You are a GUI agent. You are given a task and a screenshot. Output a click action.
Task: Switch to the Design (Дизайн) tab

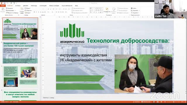26,6
